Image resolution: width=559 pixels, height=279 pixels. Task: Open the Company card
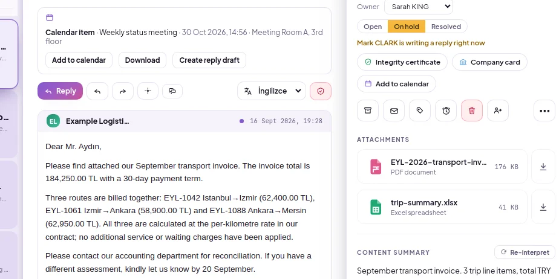click(489, 62)
